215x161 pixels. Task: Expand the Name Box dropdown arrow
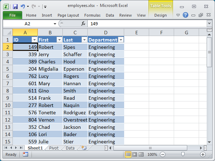pos(55,24)
